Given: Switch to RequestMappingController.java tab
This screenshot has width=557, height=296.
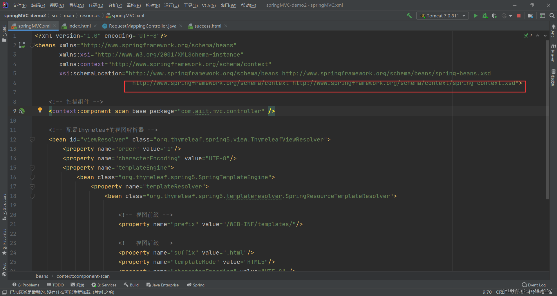Looking at the screenshot, I should tap(142, 26).
